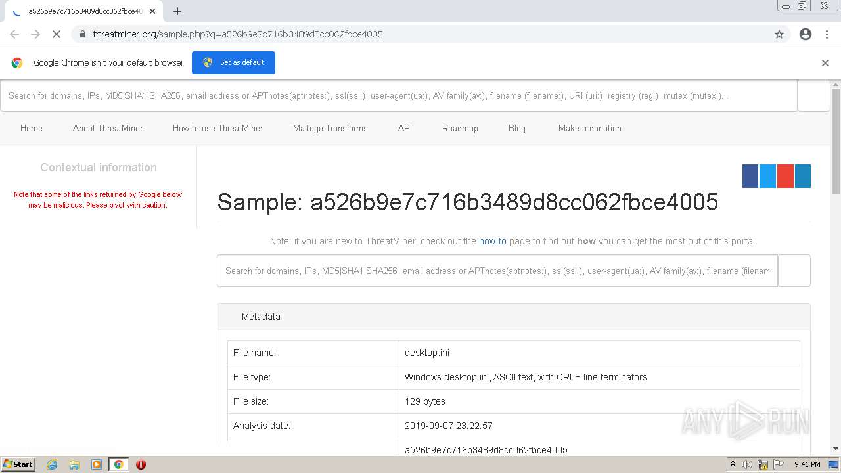
Task: Open the media player taskbar icon
Action: coord(96,464)
